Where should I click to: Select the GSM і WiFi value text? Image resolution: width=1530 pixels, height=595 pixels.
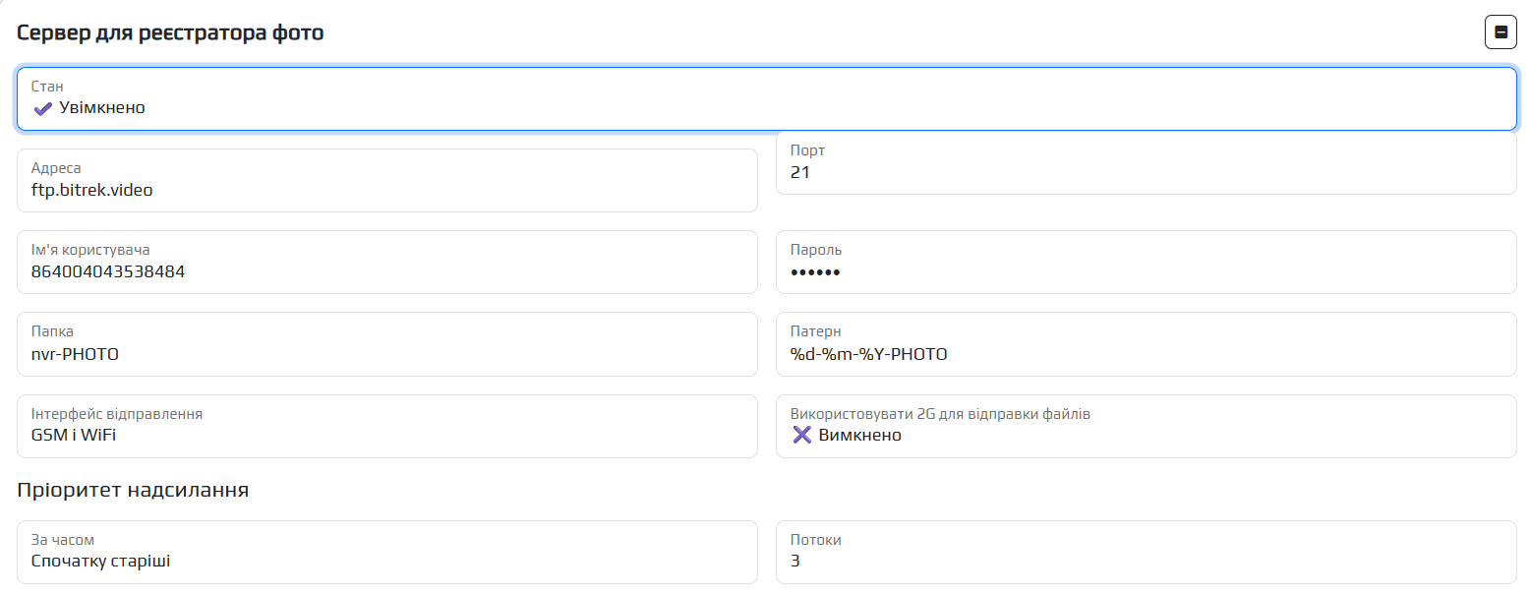(74, 435)
